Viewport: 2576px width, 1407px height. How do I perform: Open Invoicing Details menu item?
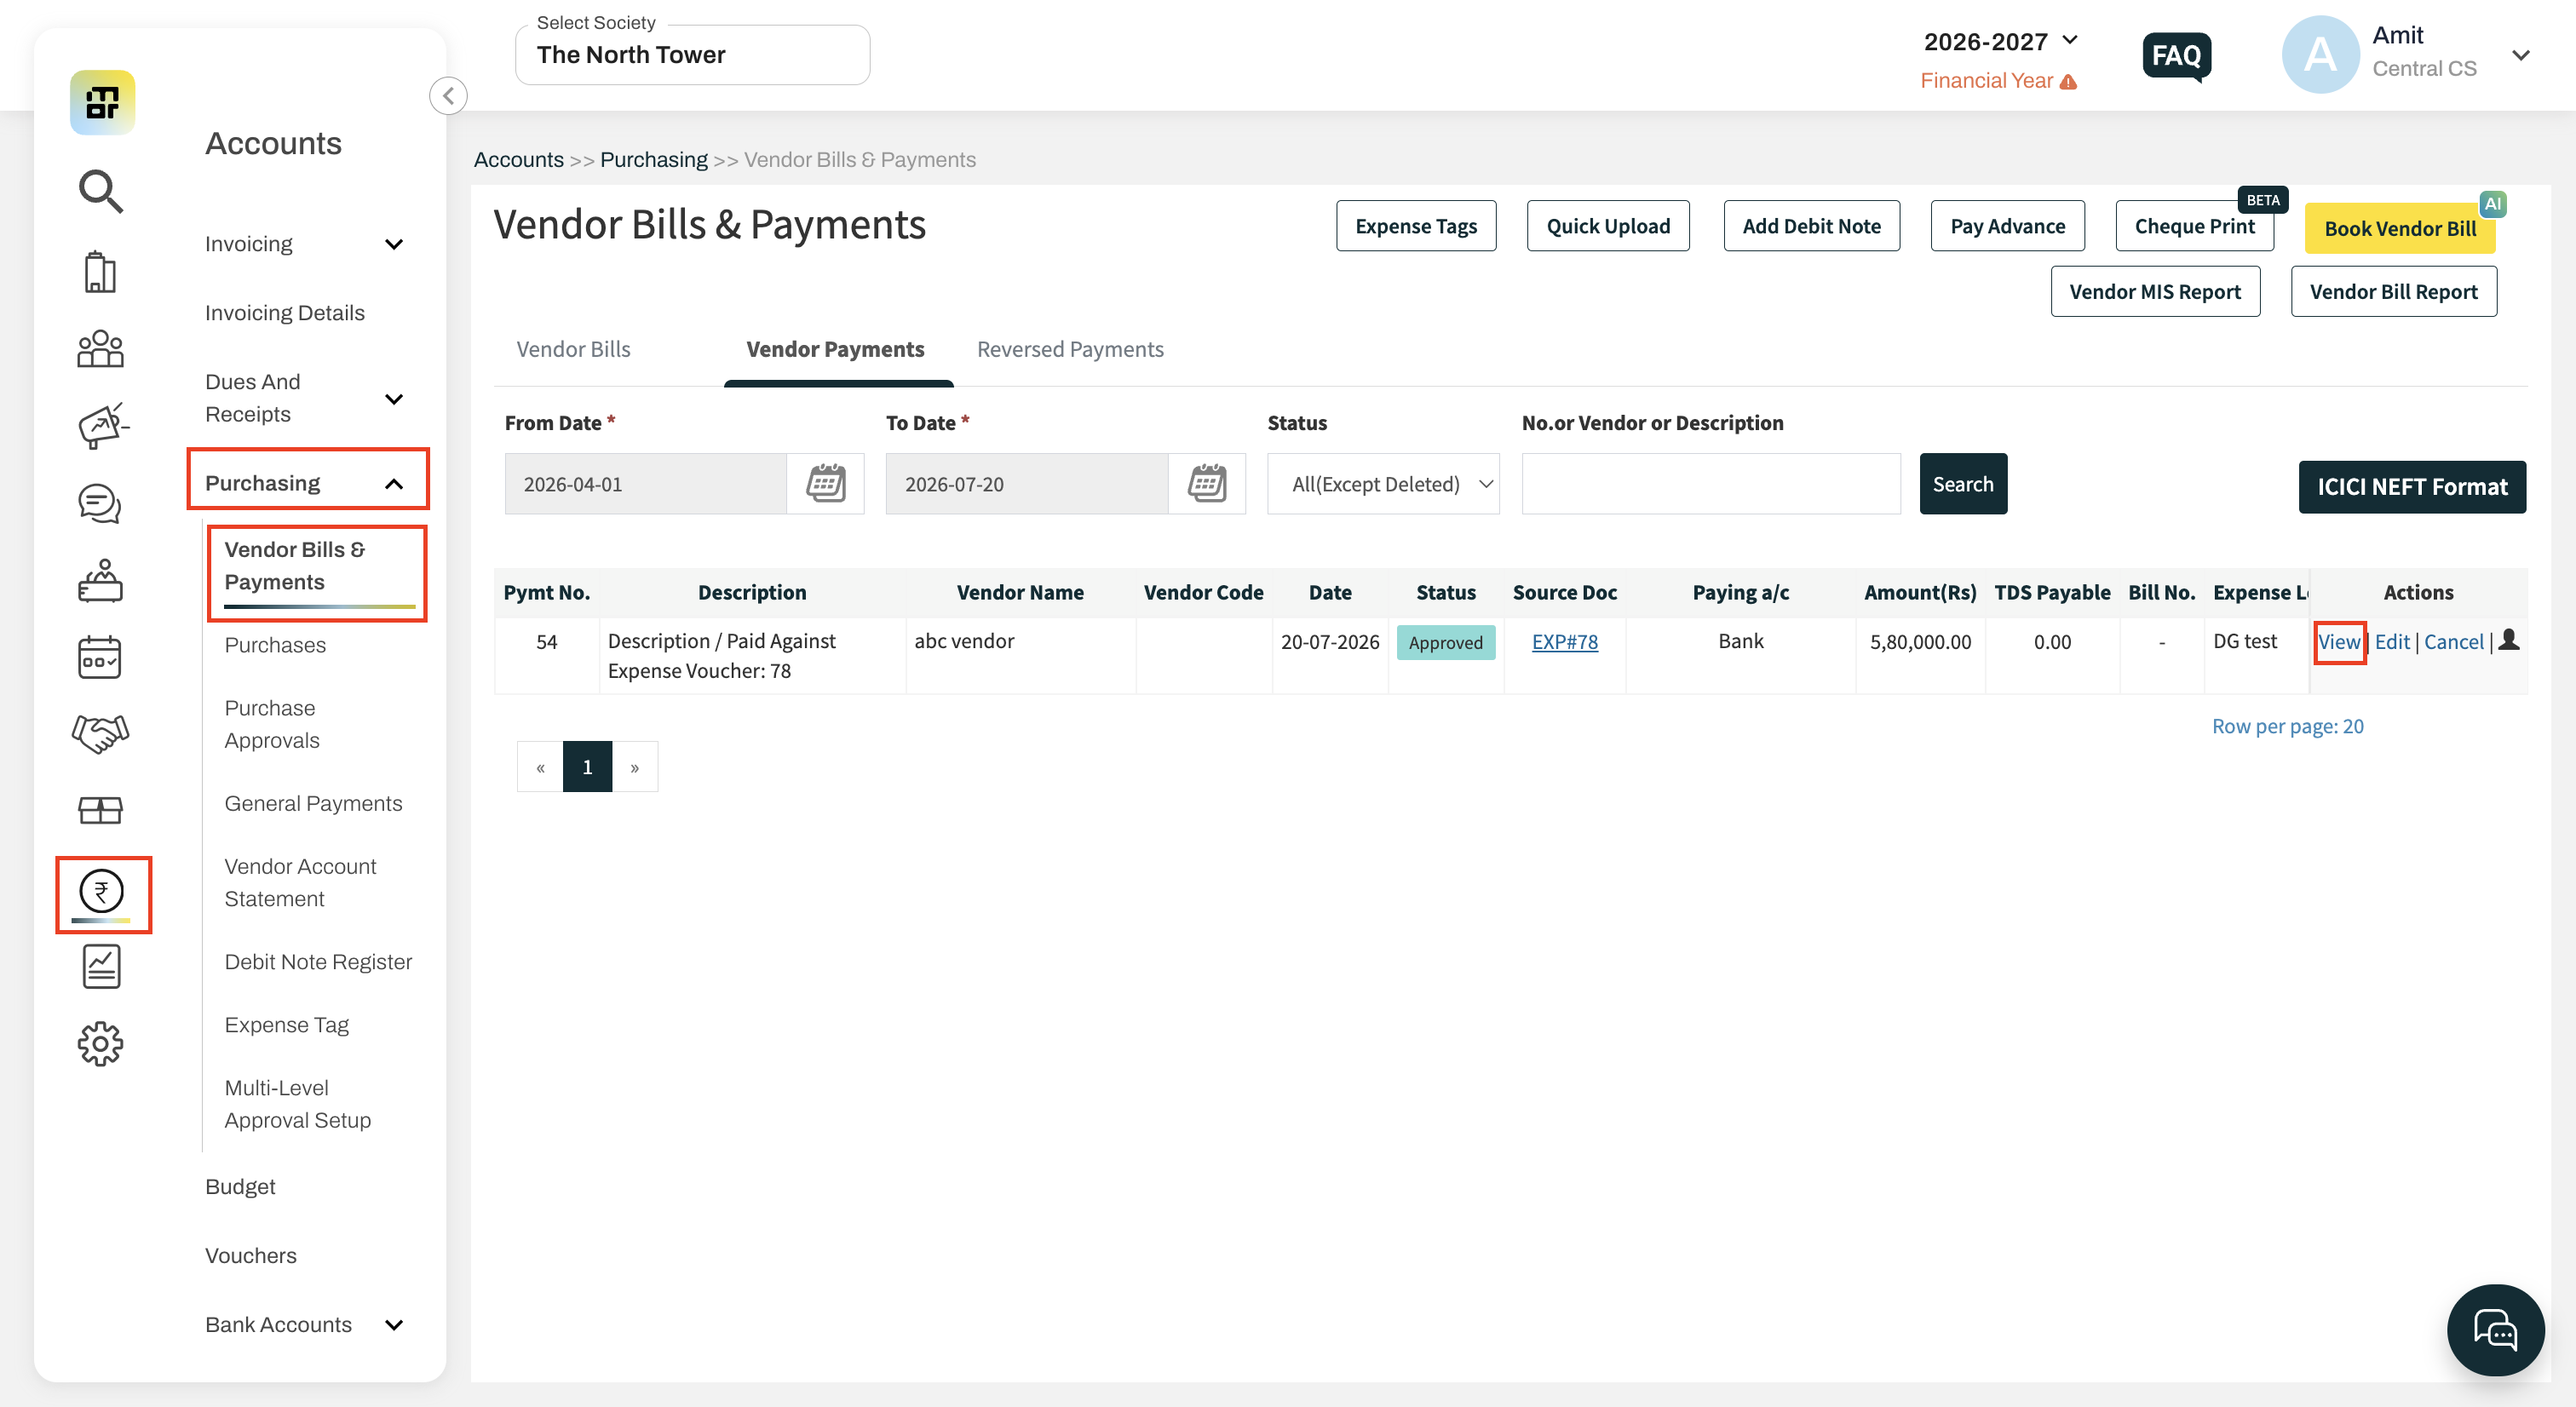click(x=285, y=313)
